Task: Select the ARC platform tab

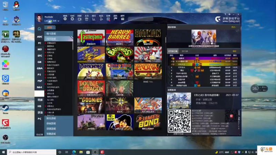Action: tap(39, 37)
